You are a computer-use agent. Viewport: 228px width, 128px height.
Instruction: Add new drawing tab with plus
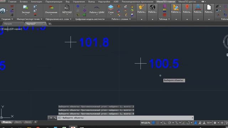[x=50, y=24]
